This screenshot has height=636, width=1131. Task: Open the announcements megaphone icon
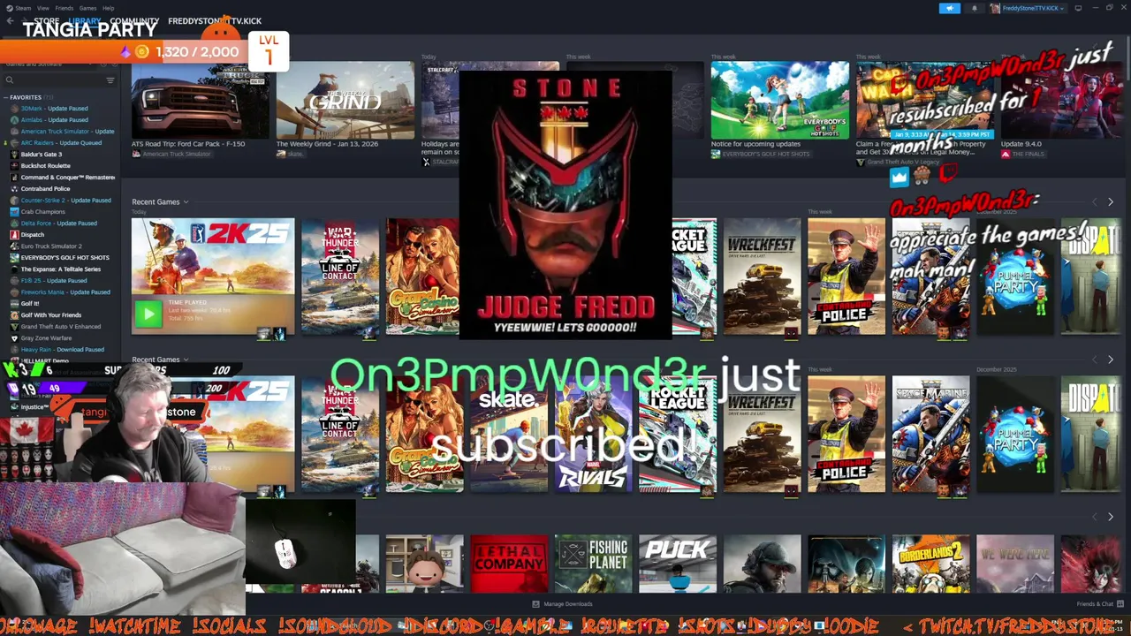pyautogui.click(x=949, y=8)
